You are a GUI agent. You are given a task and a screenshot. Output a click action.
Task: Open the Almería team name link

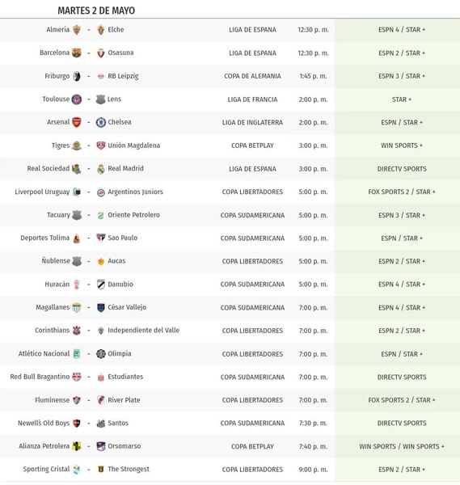coord(58,30)
